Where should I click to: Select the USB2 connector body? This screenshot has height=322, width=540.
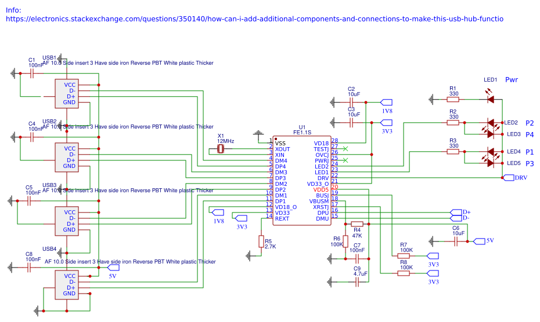pyautogui.click(x=67, y=158)
